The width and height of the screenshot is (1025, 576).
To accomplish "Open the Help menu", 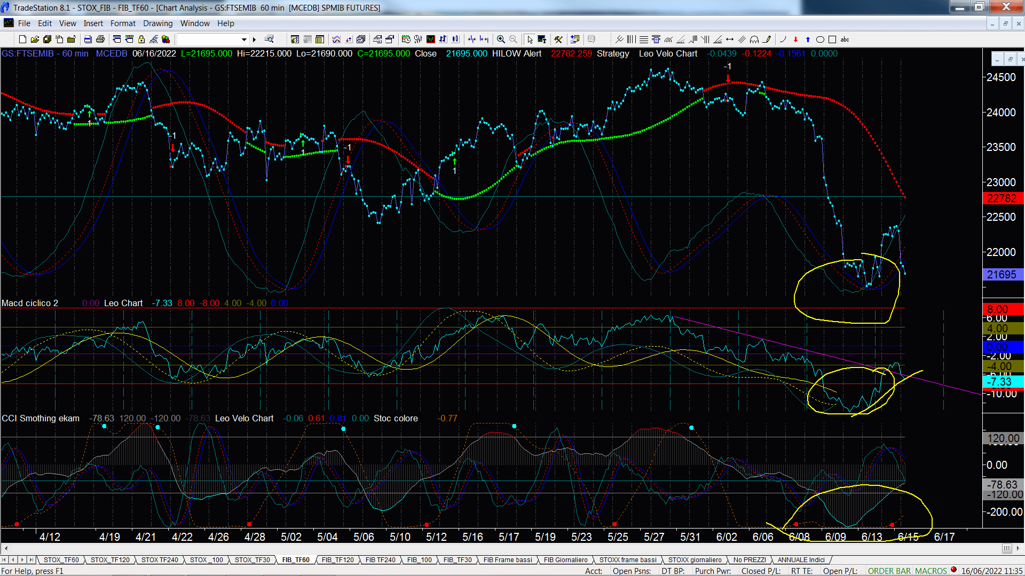I will click(x=225, y=23).
